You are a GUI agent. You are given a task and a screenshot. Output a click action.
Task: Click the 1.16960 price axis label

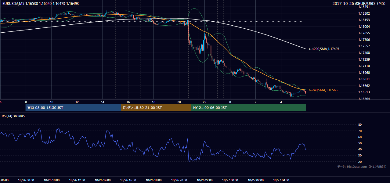coord(364,73)
